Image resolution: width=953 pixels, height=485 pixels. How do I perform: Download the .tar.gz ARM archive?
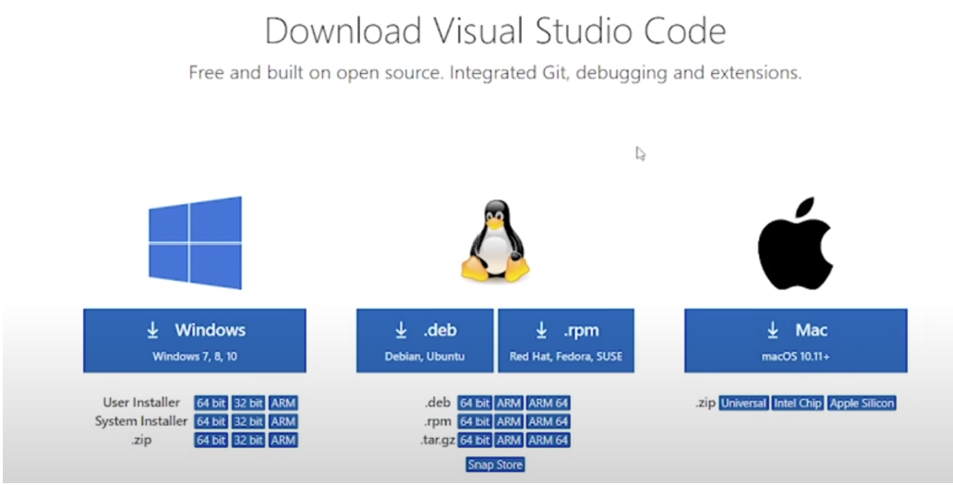[x=508, y=440]
